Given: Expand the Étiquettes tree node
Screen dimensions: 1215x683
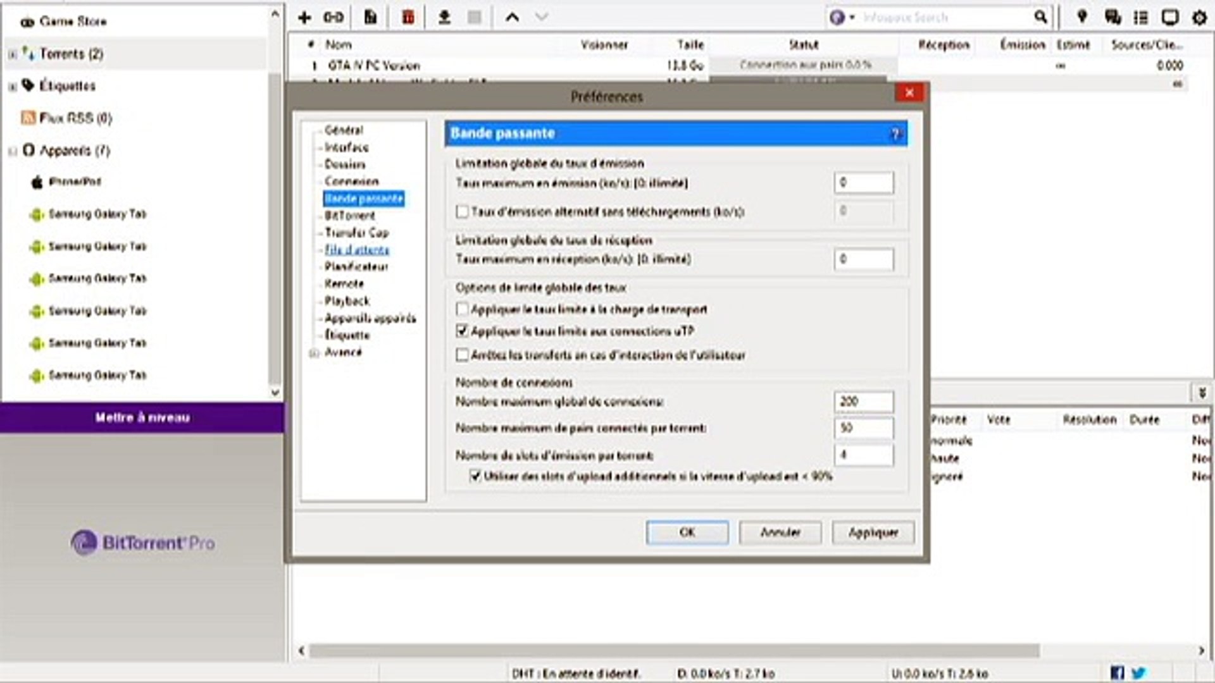Looking at the screenshot, I should pyautogui.click(x=12, y=87).
